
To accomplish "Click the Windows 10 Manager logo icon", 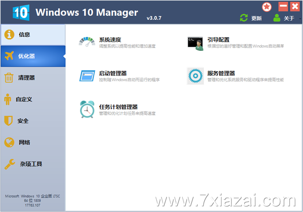I will (x=21, y=13).
